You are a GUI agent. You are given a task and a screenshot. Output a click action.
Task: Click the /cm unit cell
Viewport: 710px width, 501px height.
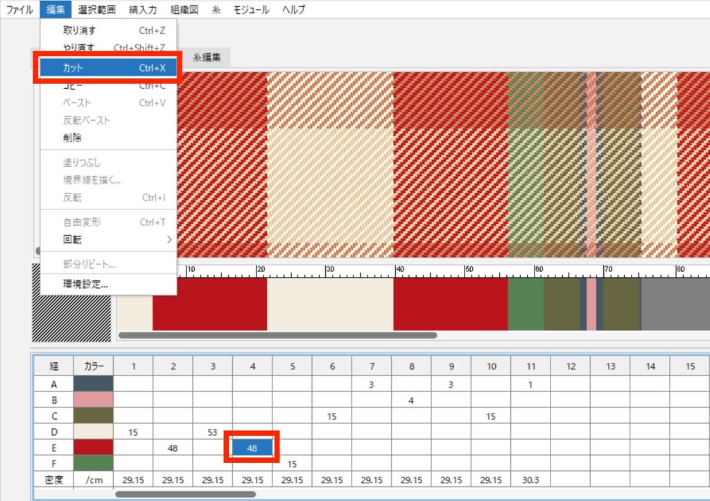click(94, 479)
